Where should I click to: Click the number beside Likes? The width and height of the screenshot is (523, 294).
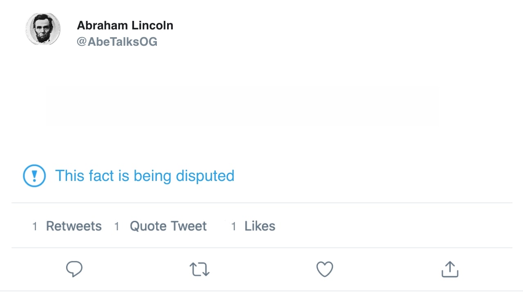click(x=234, y=227)
